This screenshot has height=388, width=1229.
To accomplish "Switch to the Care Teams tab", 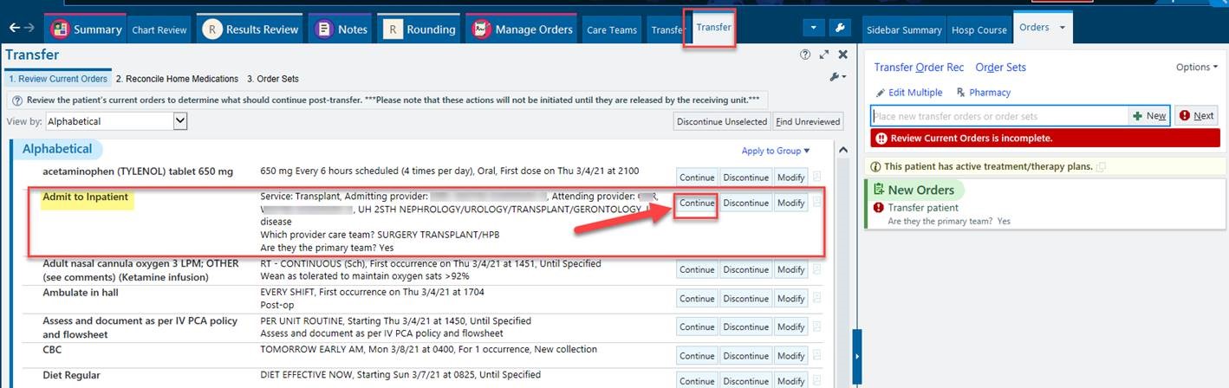I will 612,29.
